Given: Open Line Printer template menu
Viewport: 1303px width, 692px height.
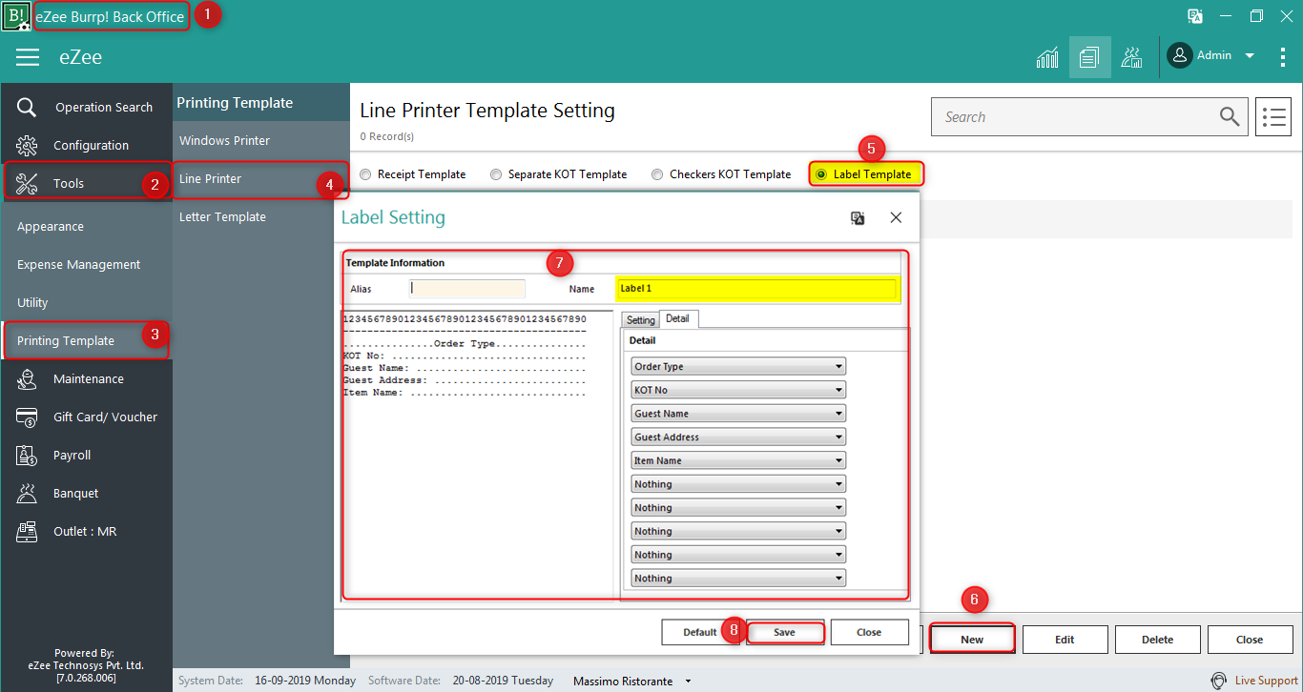Looking at the screenshot, I should (x=210, y=178).
